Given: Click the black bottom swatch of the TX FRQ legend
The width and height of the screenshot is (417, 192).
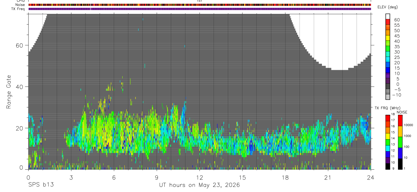Looking at the screenshot, I should click(x=388, y=166).
